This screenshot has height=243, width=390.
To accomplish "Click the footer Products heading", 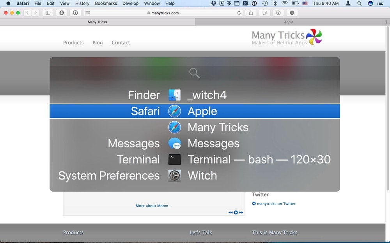I will (x=73, y=233).
